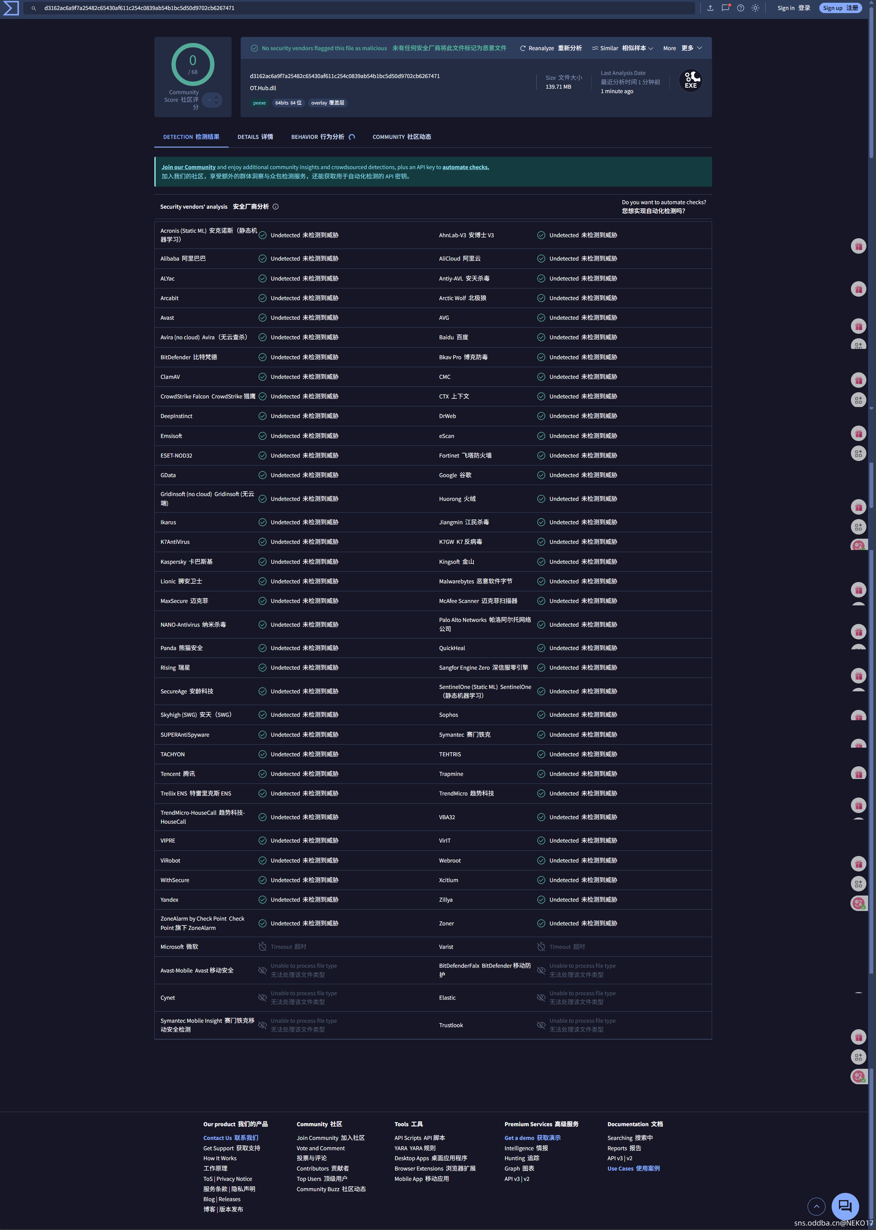Switch to the Detection tab
This screenshot has height=1230, width=876.
[191, 137]
